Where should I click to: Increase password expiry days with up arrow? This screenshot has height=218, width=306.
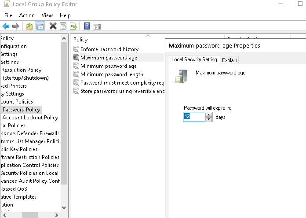point(209,115)
